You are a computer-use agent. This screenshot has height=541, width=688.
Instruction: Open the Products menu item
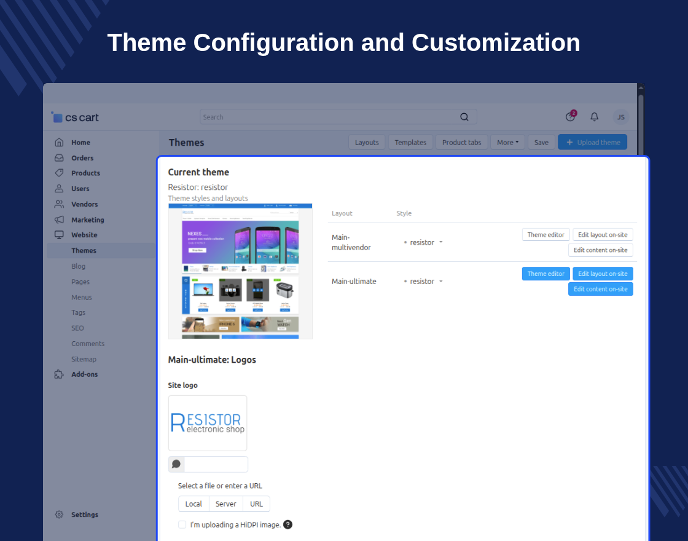pyautogui.click(x=85, y=173)
